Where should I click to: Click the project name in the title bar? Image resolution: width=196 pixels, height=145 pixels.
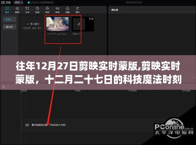134,2
